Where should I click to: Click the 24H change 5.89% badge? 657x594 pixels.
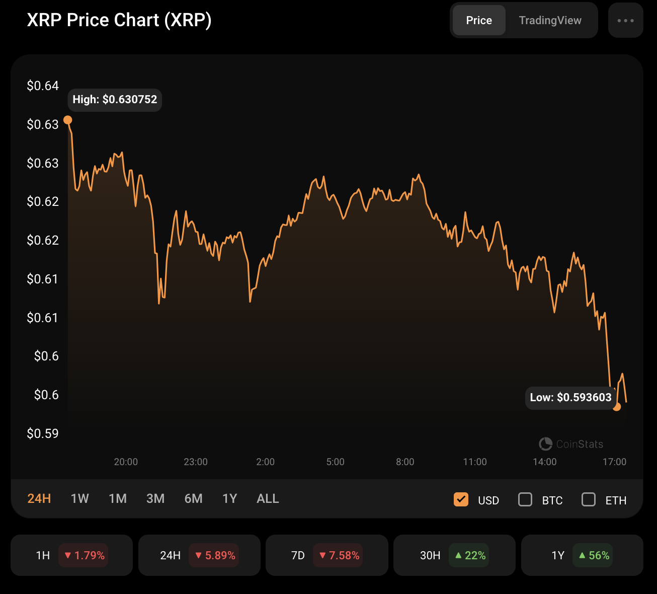tap(214, 555)
